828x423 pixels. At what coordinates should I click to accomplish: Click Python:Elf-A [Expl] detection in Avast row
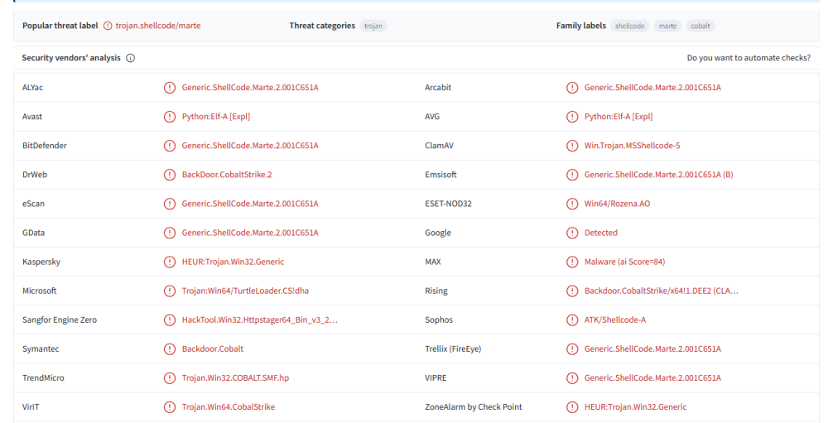[216, 117]
